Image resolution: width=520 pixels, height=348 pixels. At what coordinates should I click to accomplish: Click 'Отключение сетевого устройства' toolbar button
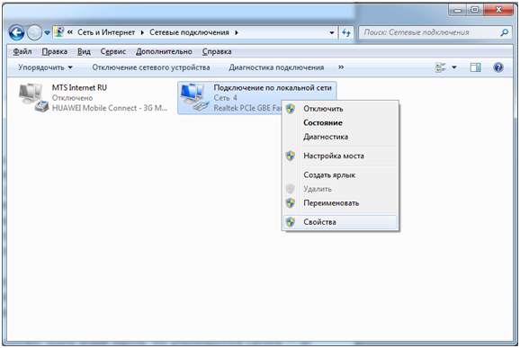coord(151,67)
